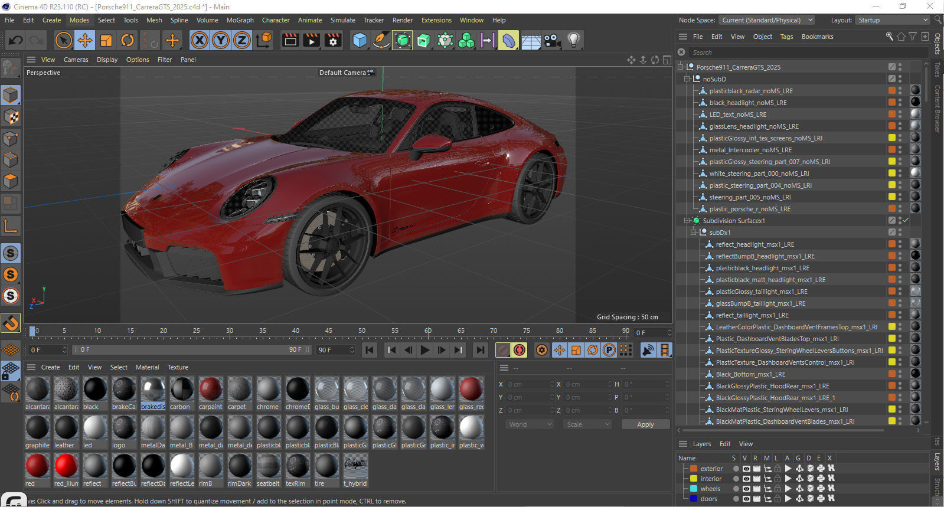The image size is (944, 507).
Task: Open the MoGraph menu
Action: [x=240, y=20]
